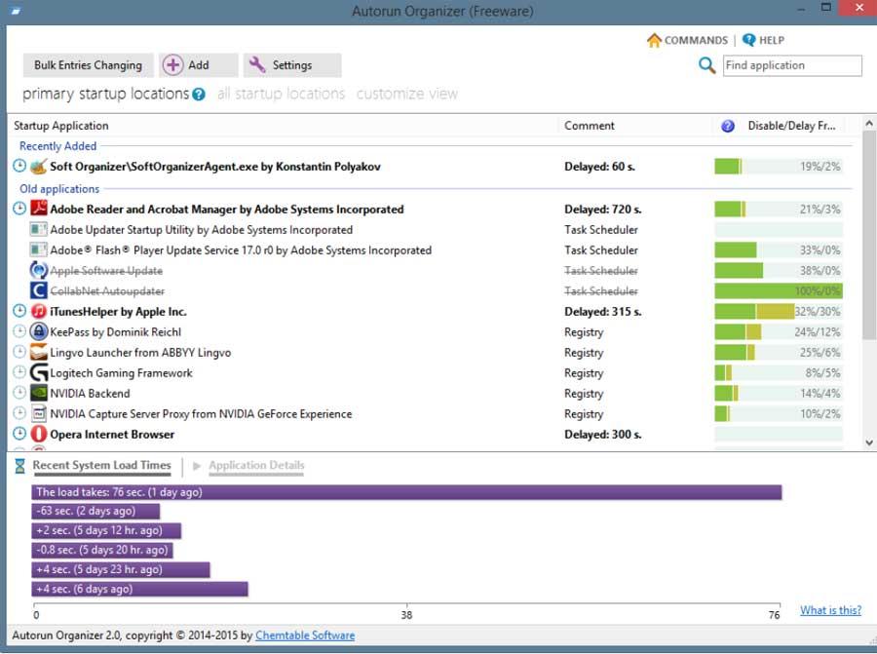Viewport: 877px width, 654px height.
Task: Click the 'What is this?' link
Action: click(830, 610)
